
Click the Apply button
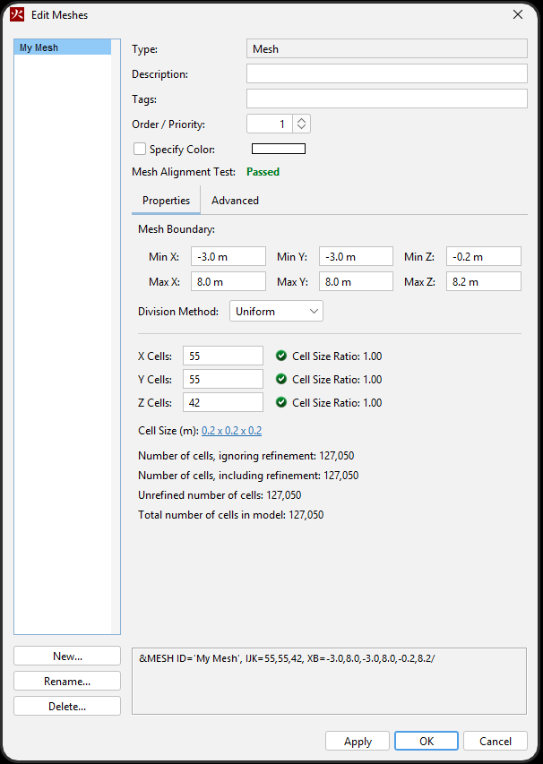click(x=358, y=741)
